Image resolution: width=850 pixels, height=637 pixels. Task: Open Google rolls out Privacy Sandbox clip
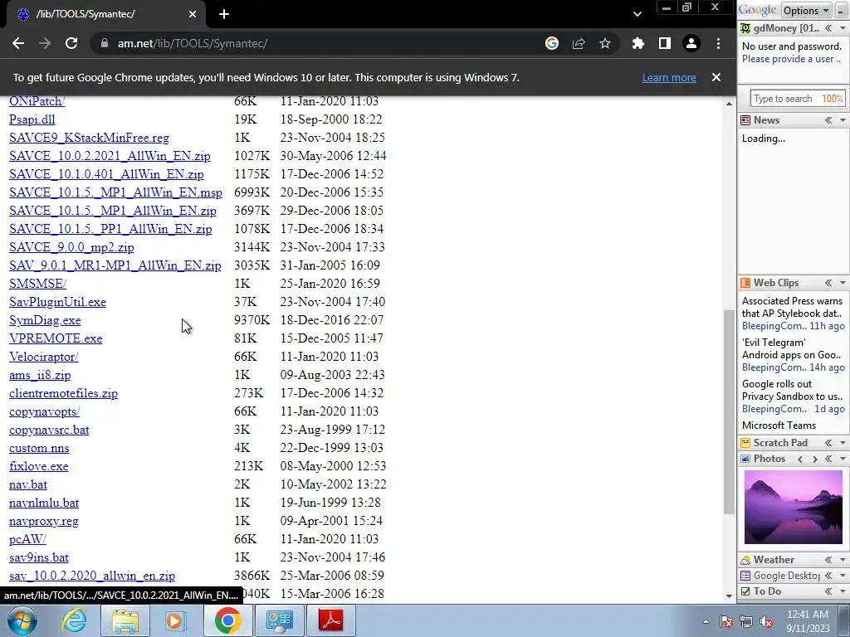pyautogui.click(x=792, y=390)
